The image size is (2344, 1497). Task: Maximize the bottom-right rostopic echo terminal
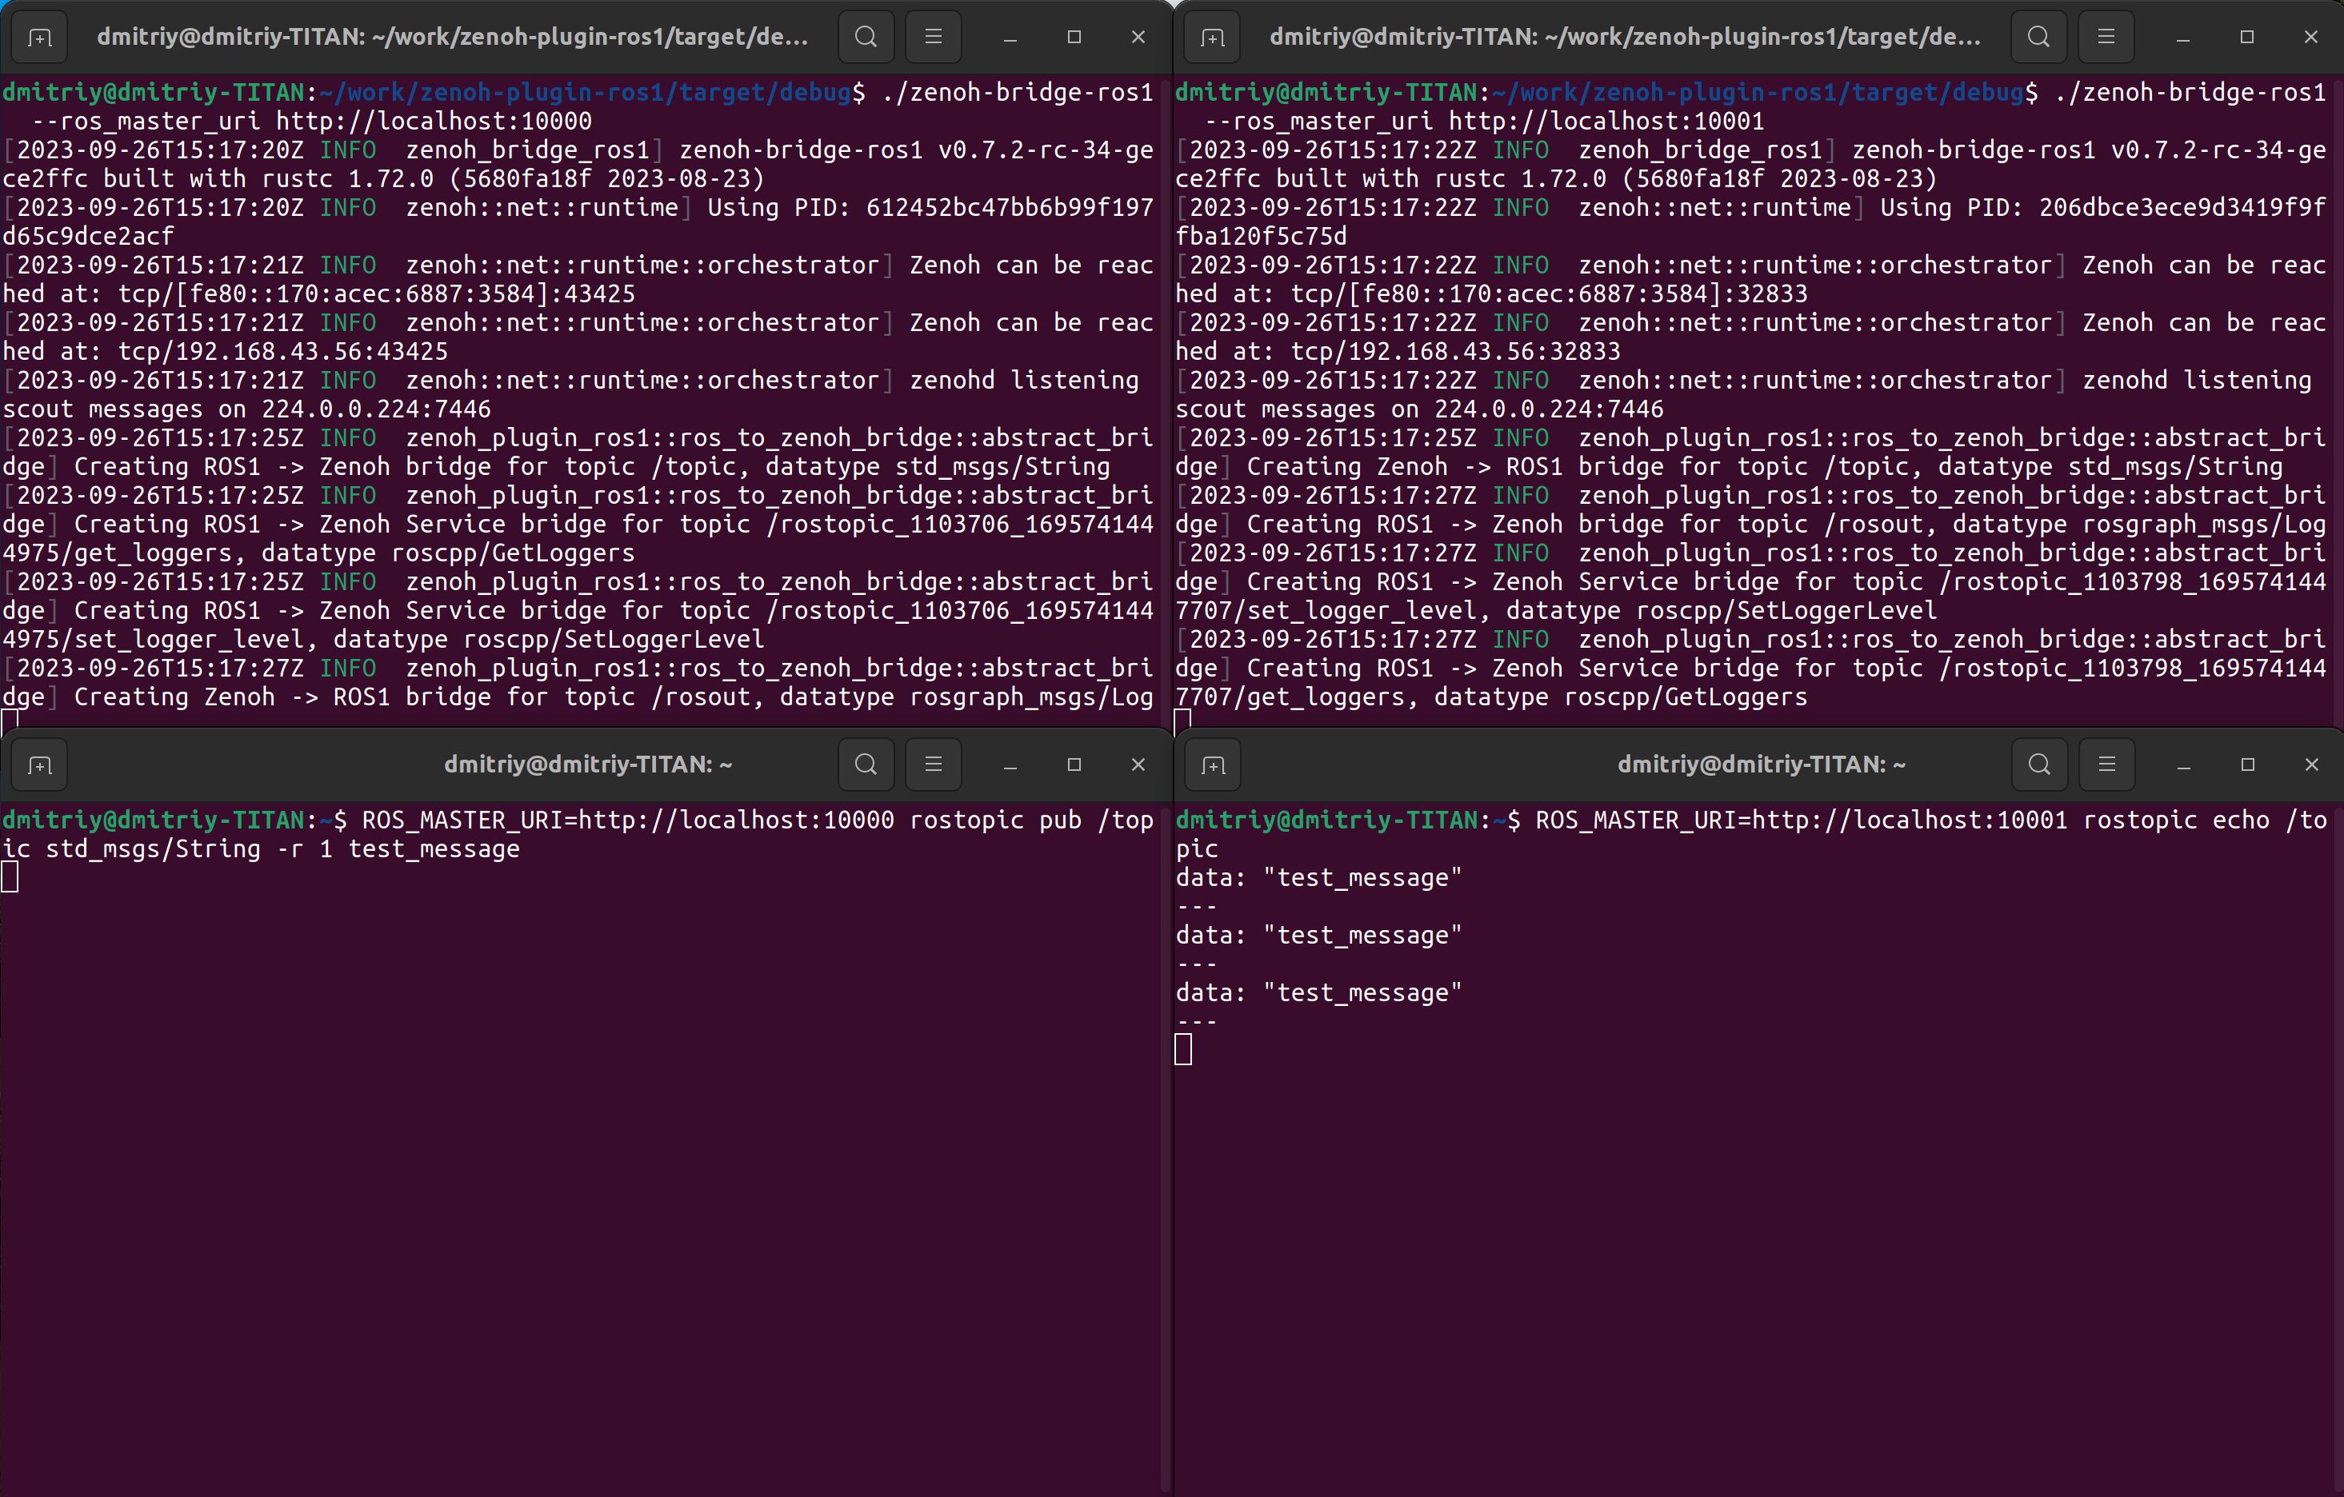tap(2248, 765)
